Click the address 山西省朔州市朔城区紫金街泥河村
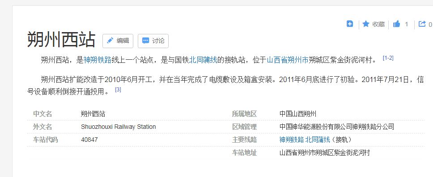Screen dimensions: 433x177 324,153
